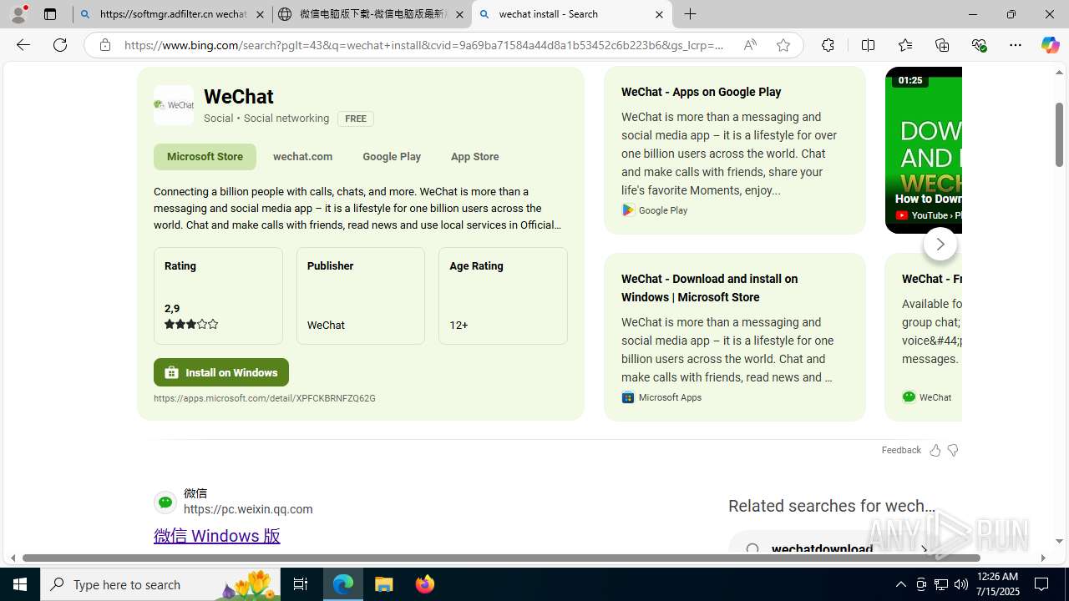Refresh the current page

(x=60, y=45)
